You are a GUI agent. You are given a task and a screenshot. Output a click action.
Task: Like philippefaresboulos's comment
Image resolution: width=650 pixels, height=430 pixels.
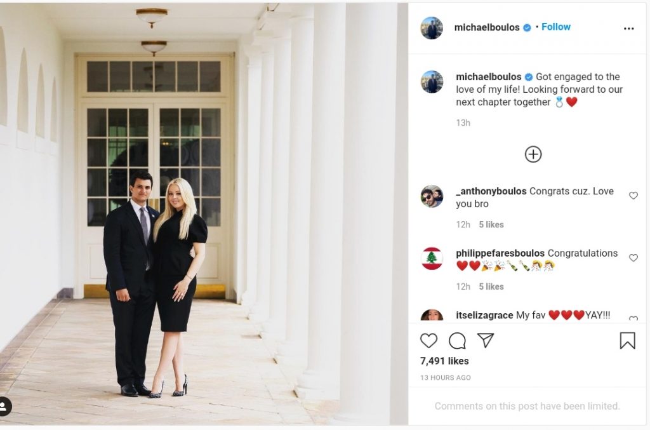(x=633, y=258)
